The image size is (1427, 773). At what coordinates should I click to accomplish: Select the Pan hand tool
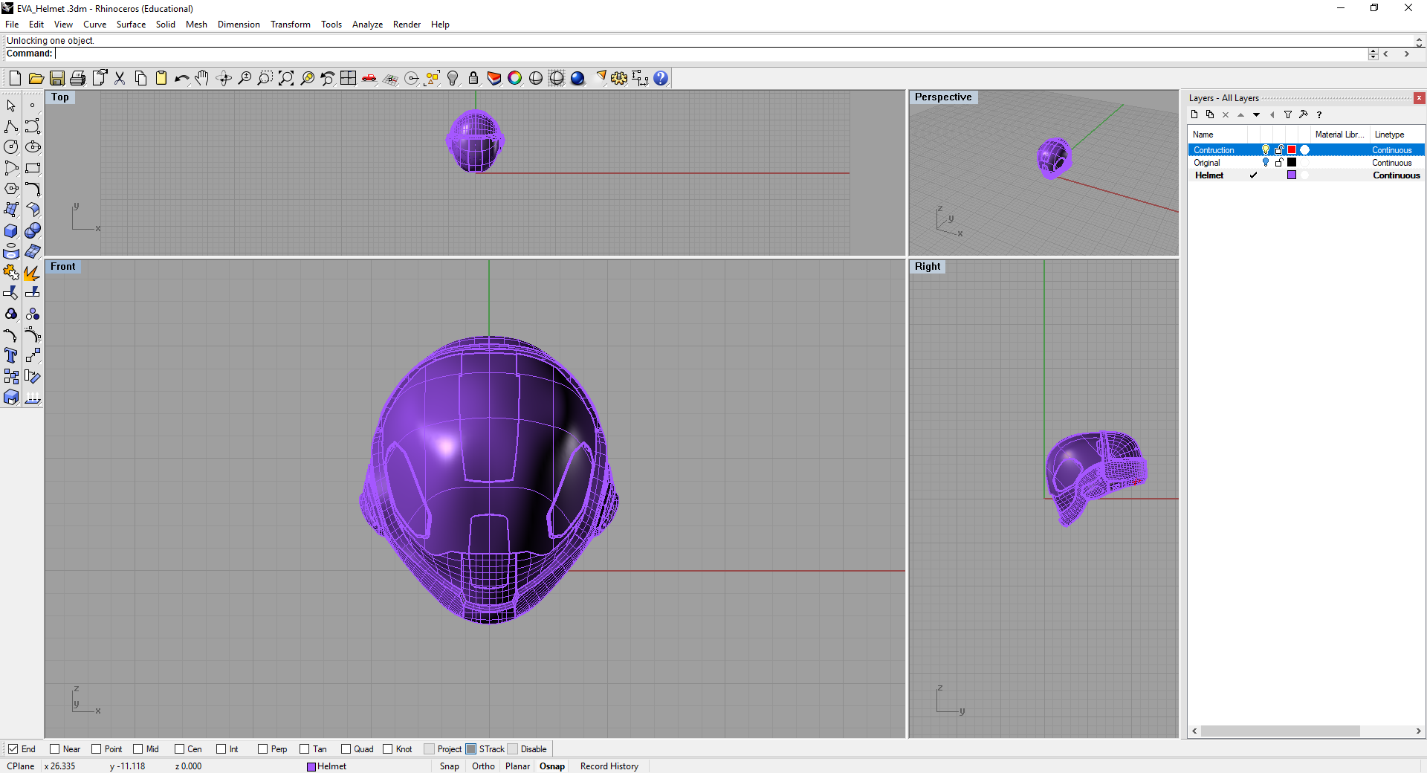(x=202, y=78)
